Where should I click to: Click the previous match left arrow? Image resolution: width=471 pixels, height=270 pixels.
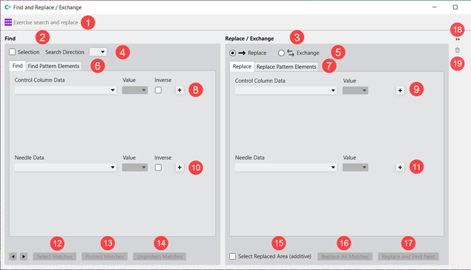tap(13, 256)
